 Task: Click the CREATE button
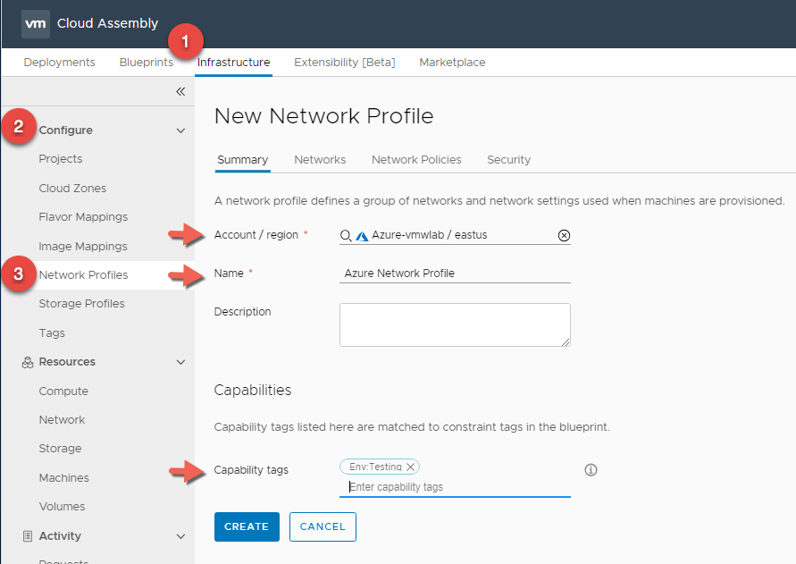pos(247,526)
